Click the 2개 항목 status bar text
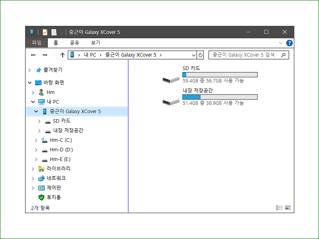The width and height of the screenshot is (319, 239). (40, 208)
